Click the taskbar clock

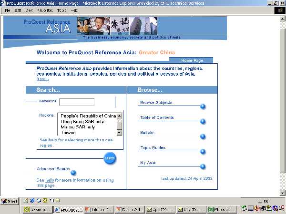click(263, 201)
